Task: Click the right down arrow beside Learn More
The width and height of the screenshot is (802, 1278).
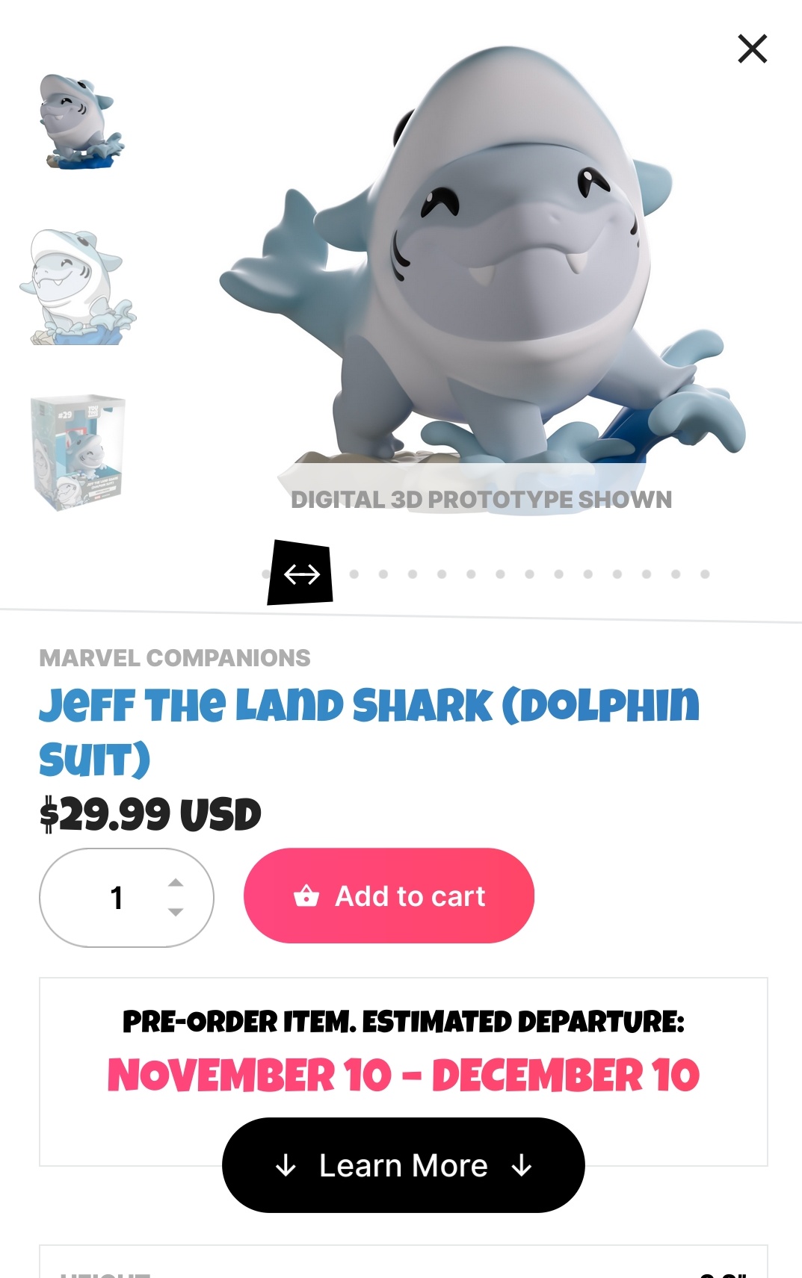Action: tap(522, 1165)
